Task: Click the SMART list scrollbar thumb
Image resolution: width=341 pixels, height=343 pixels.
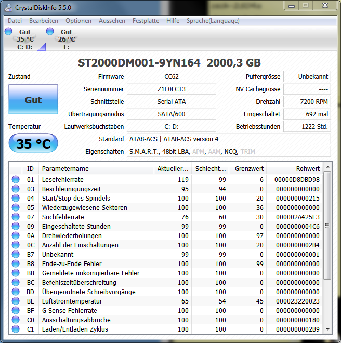Action: [327, 226]
